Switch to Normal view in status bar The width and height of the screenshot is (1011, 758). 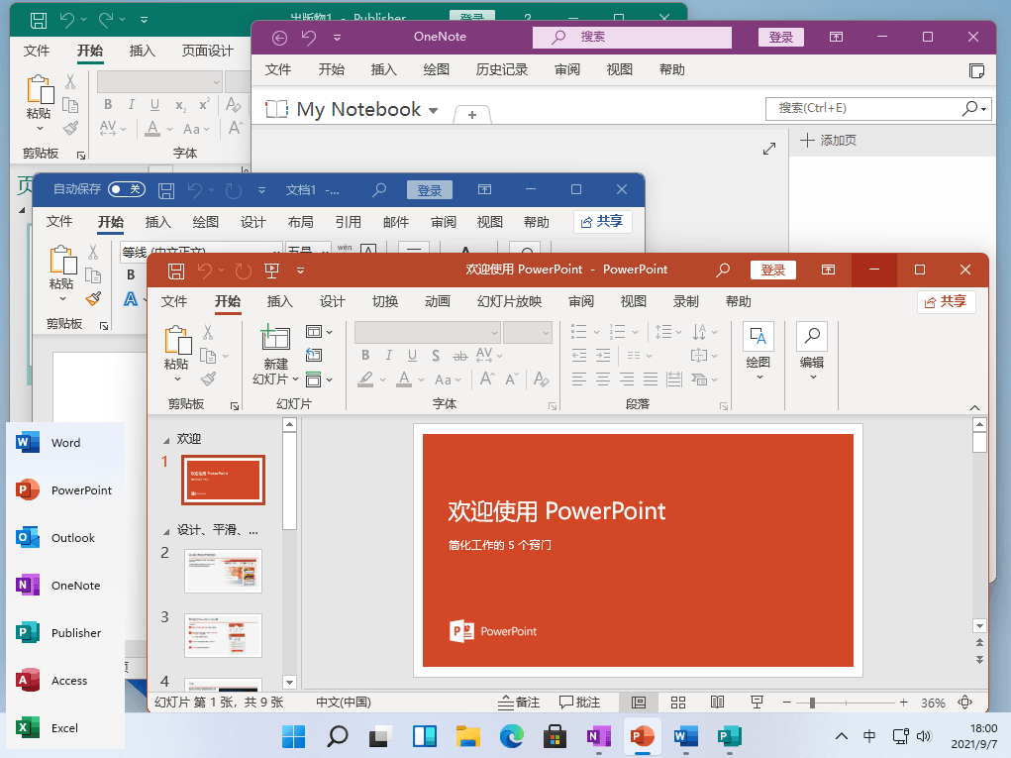(x=639, y=702)
